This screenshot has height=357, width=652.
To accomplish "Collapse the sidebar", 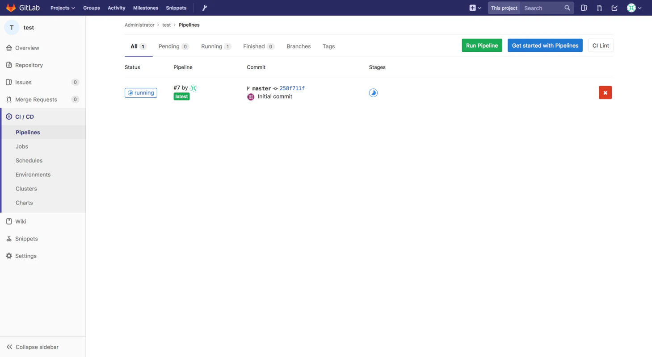I will click(33, 347).
